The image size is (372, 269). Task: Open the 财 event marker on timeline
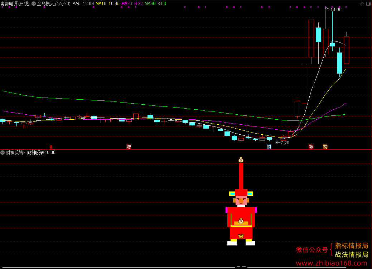[269, 146]
